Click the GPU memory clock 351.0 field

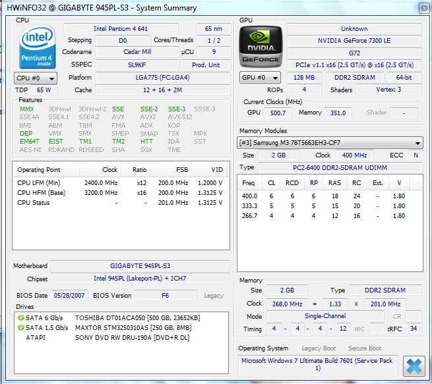click(x=338, y=113)
